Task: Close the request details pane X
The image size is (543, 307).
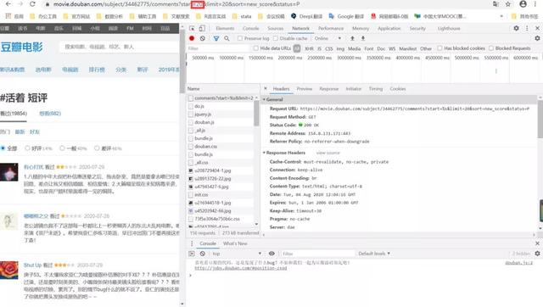Action: [266, 88]
